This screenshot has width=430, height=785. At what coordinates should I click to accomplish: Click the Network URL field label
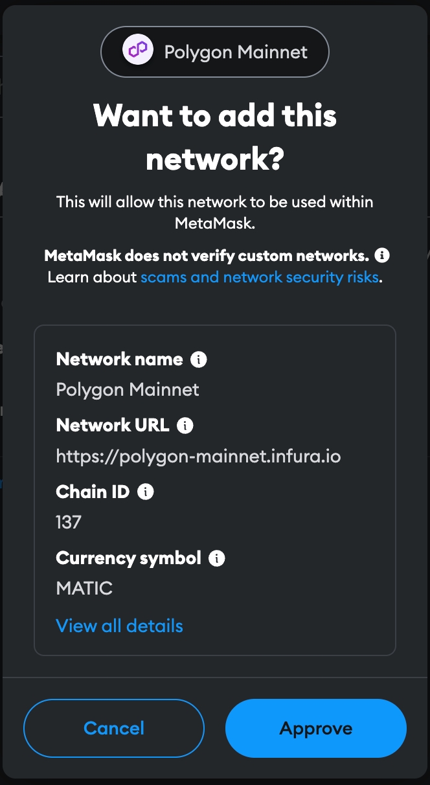(x=113, y=426)
